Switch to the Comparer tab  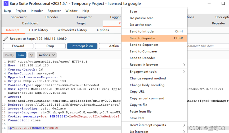84,17
